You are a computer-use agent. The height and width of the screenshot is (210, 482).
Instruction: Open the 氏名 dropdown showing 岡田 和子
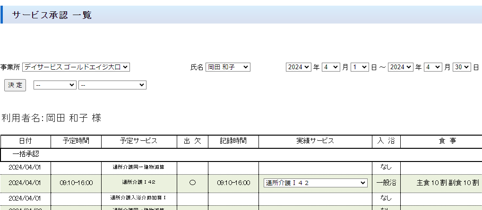pos(228,67)
